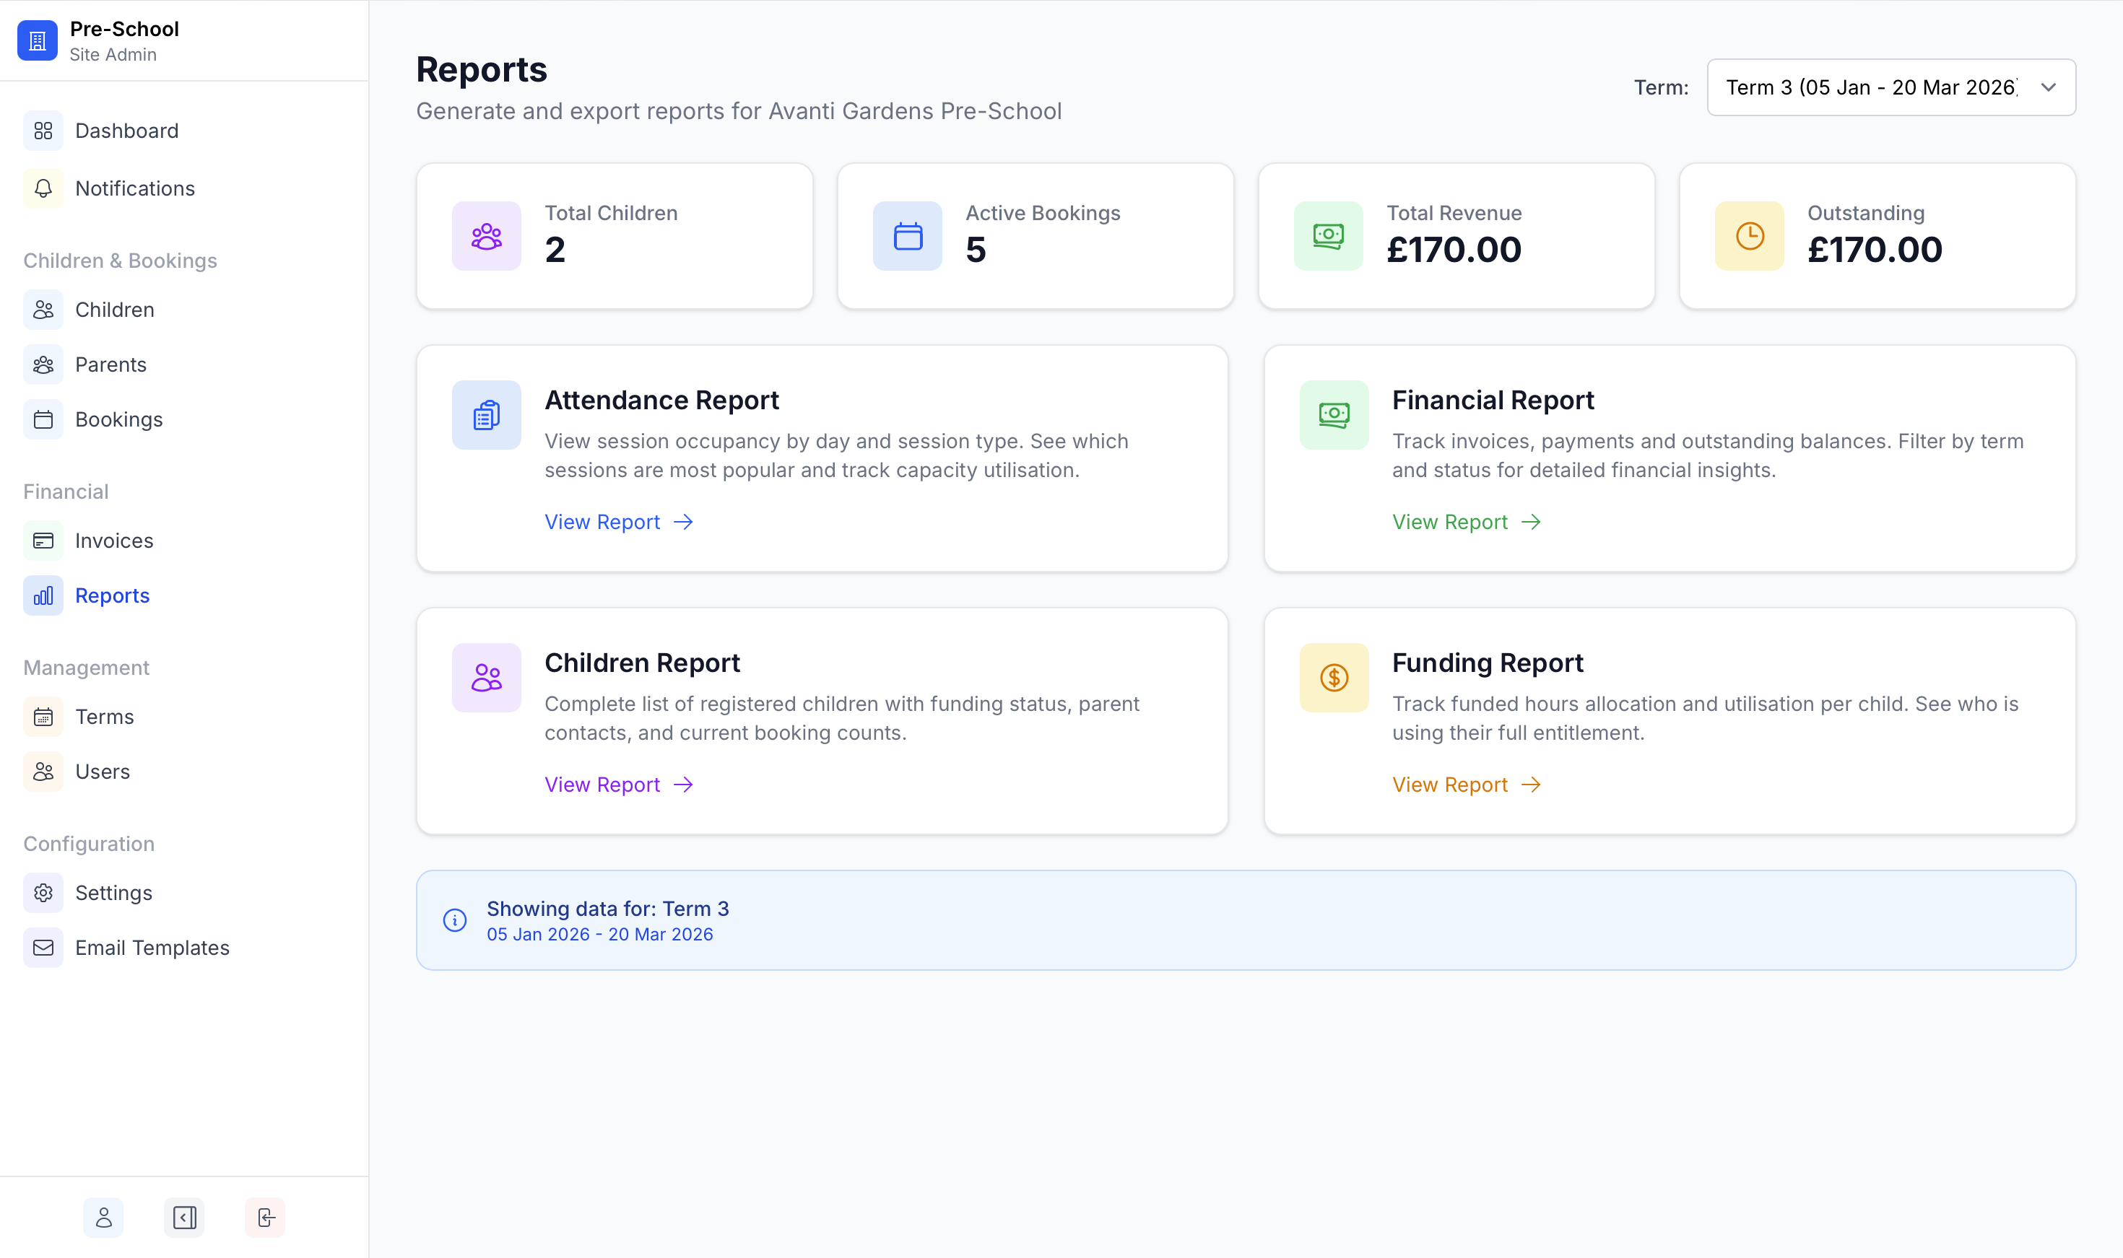Click the user profile icon at sidebar bottom
The image size is (2123, 1258).
click(103, 1218)
